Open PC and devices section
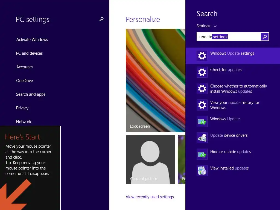Screen dimensions: 280x210 29,53
